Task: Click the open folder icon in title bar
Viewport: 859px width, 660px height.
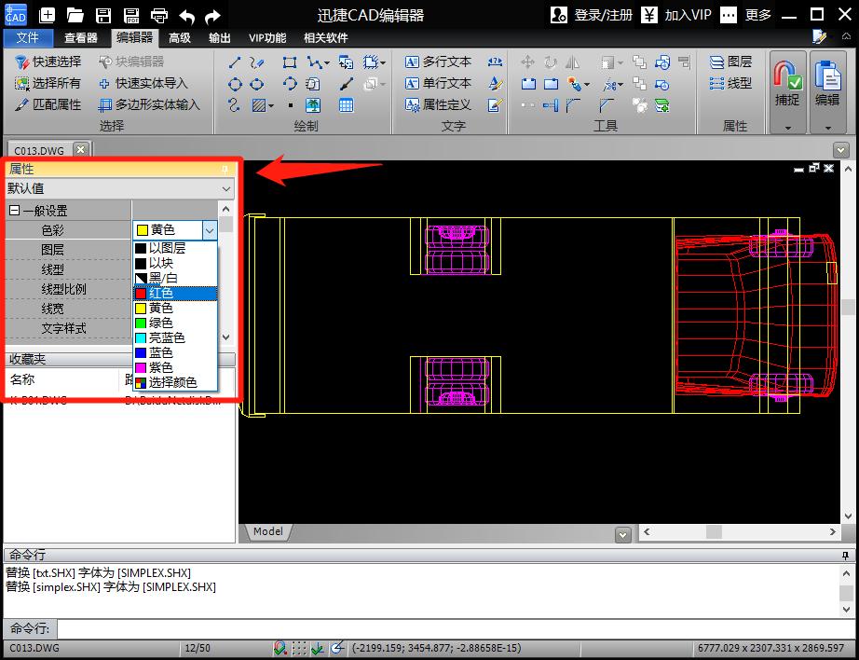Action: [75, 15]
